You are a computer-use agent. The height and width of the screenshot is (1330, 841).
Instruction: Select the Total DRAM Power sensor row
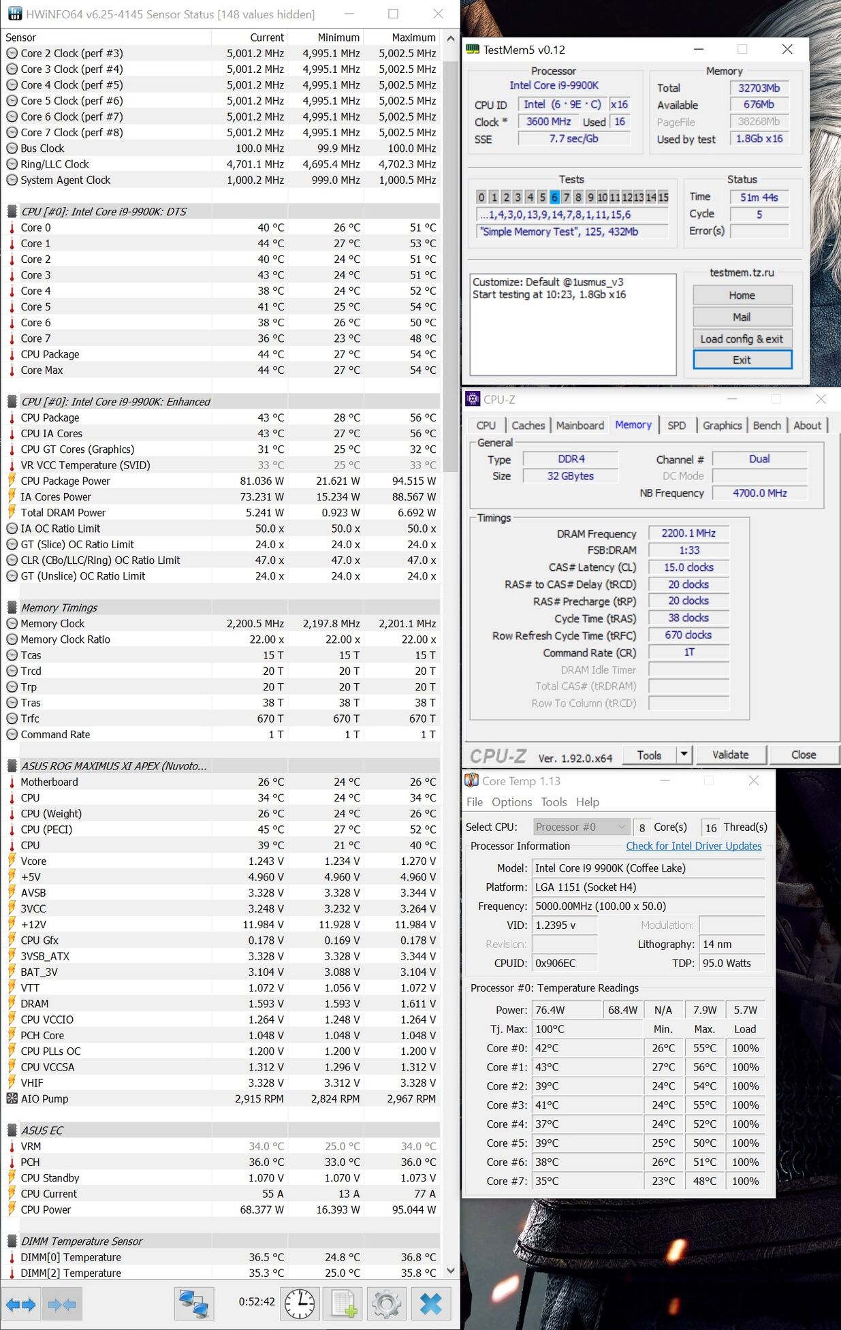(x=221, y=512)
